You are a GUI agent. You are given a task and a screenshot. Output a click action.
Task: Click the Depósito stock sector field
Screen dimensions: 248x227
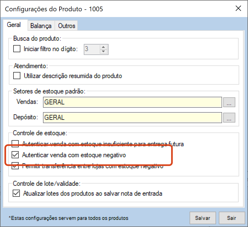[x=132, y=118]
